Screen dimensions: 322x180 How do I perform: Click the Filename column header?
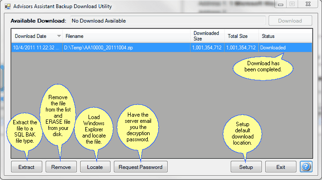pos(126,36)
